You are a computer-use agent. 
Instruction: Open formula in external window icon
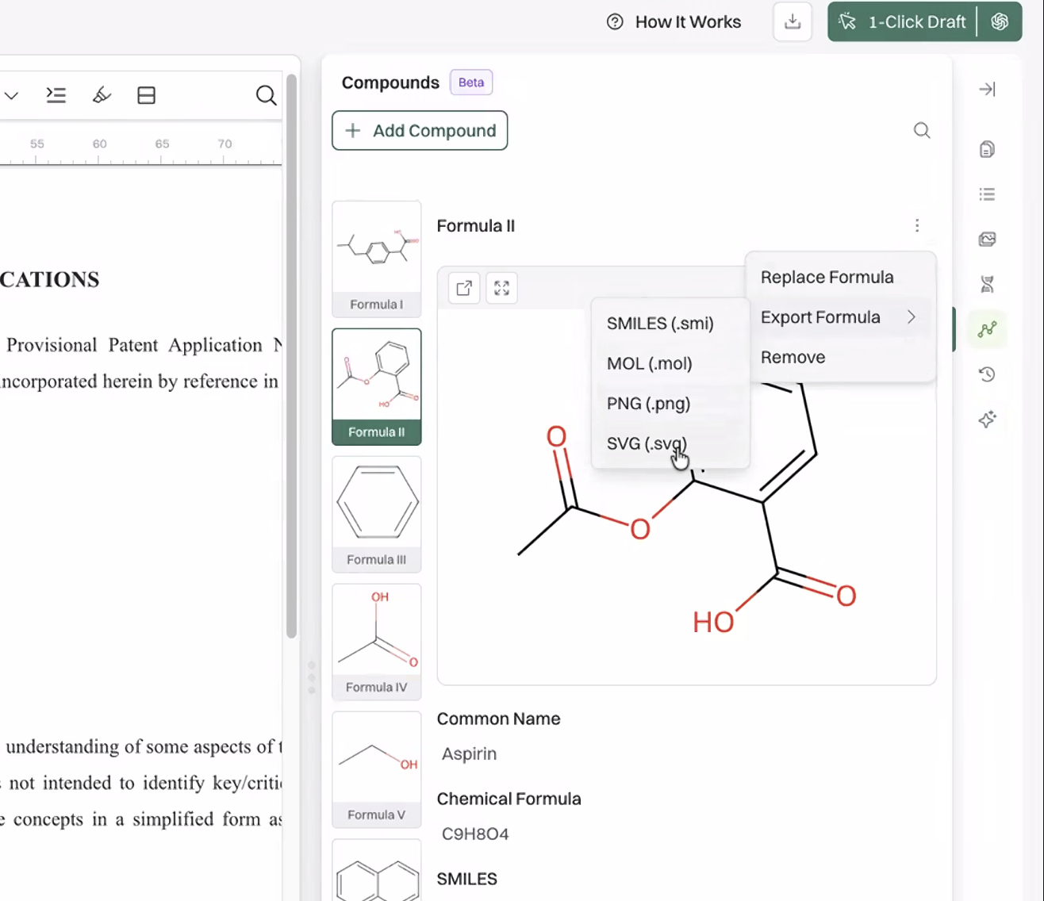coord(464,288)
